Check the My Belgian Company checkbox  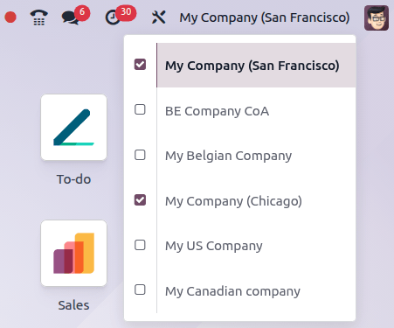click(140, 155)
